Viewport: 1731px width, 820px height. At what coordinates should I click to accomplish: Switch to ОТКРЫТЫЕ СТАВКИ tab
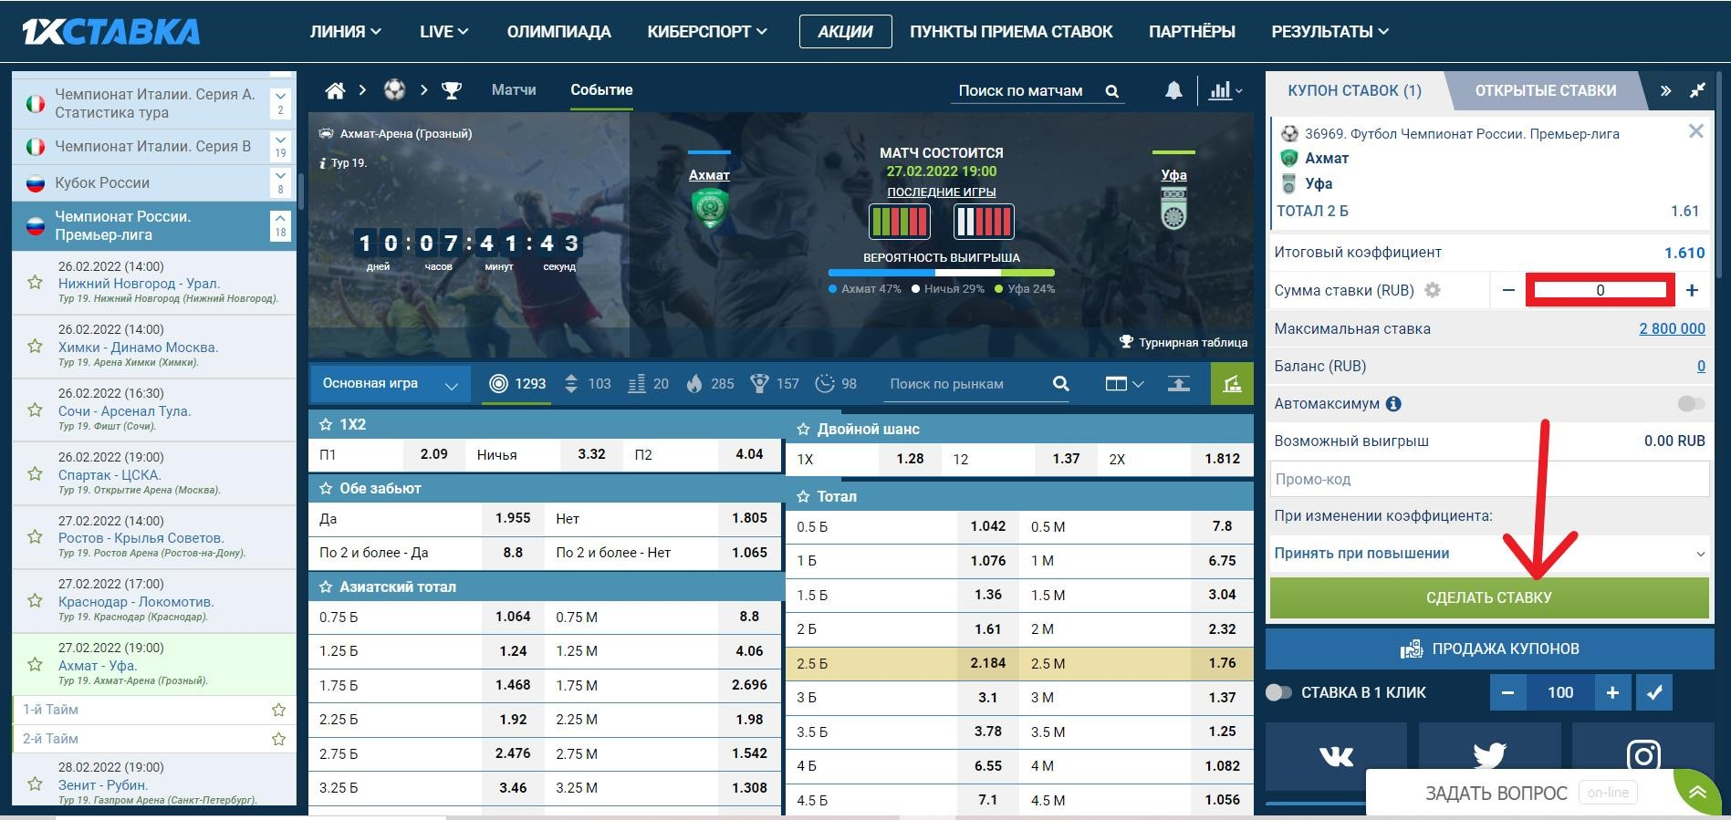(1546, 90)
